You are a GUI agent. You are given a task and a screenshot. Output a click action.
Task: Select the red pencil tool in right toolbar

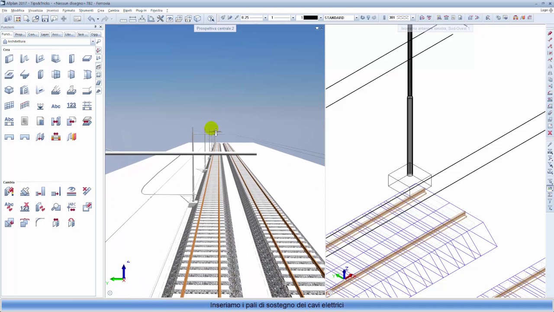tap(550, 33)
